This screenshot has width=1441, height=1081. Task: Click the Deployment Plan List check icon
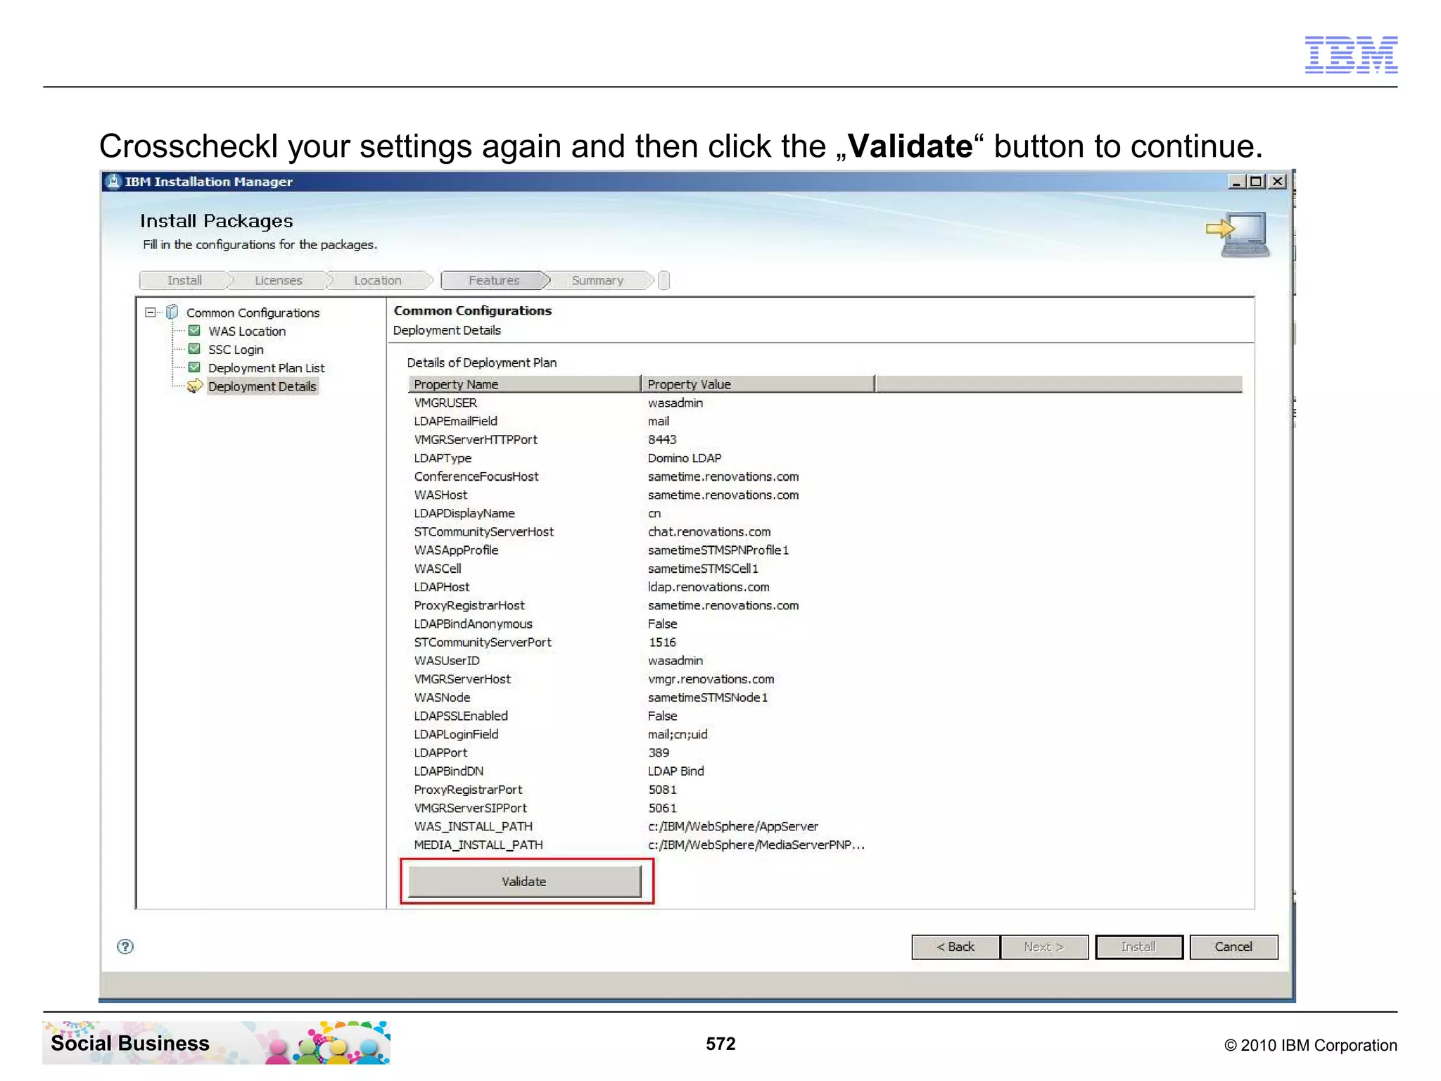pyautogui.click(x=195, y=367)
